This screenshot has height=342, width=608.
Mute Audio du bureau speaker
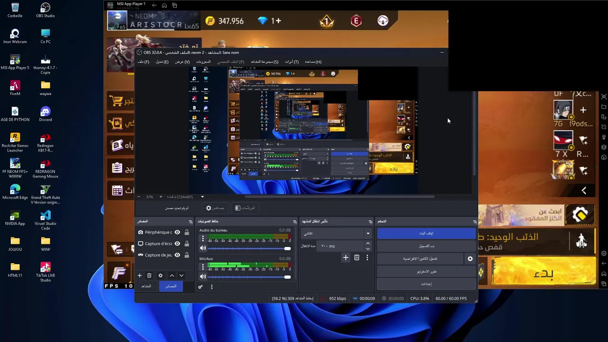(x=203, y=248)
